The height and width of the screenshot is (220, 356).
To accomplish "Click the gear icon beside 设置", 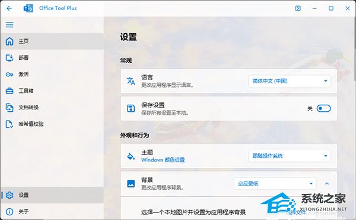I will (x=9, y=195).
